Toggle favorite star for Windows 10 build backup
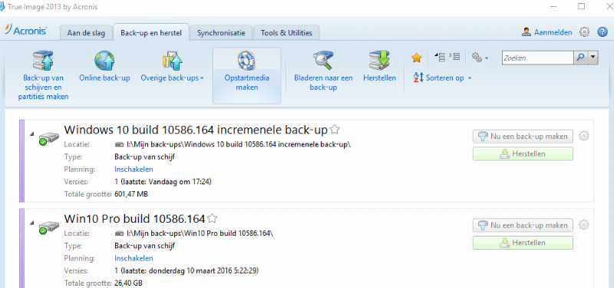The image size is (614, 288). 334,129
